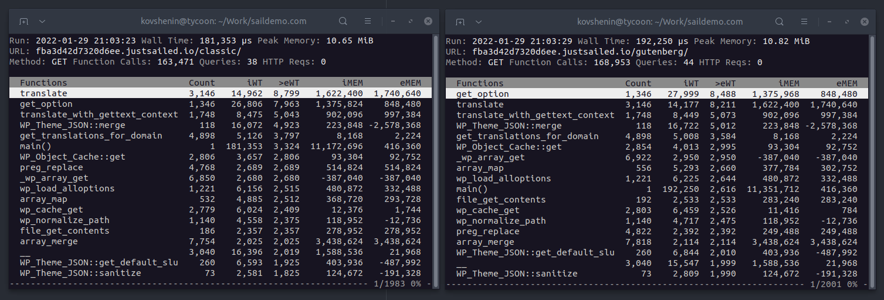Select translate row in right terminal
This screenshot has width=884, height=300.
click(657, 105)
